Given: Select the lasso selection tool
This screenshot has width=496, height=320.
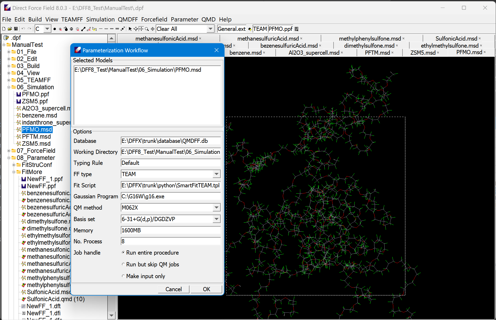Looking at the screenshot, I should point(95,29).
